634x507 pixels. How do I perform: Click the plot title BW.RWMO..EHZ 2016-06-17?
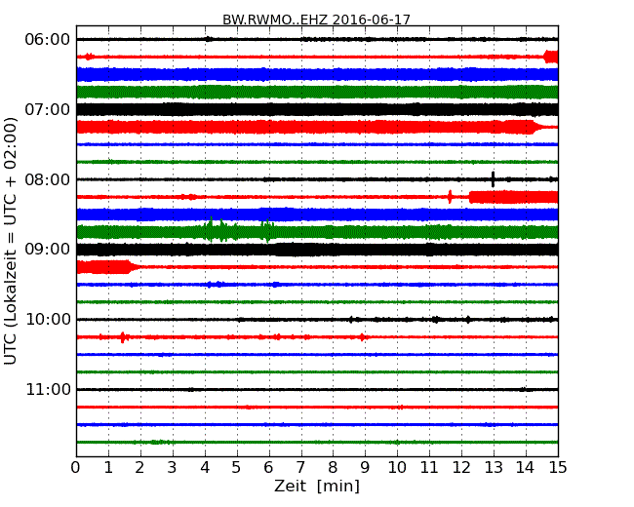(316, 19)
